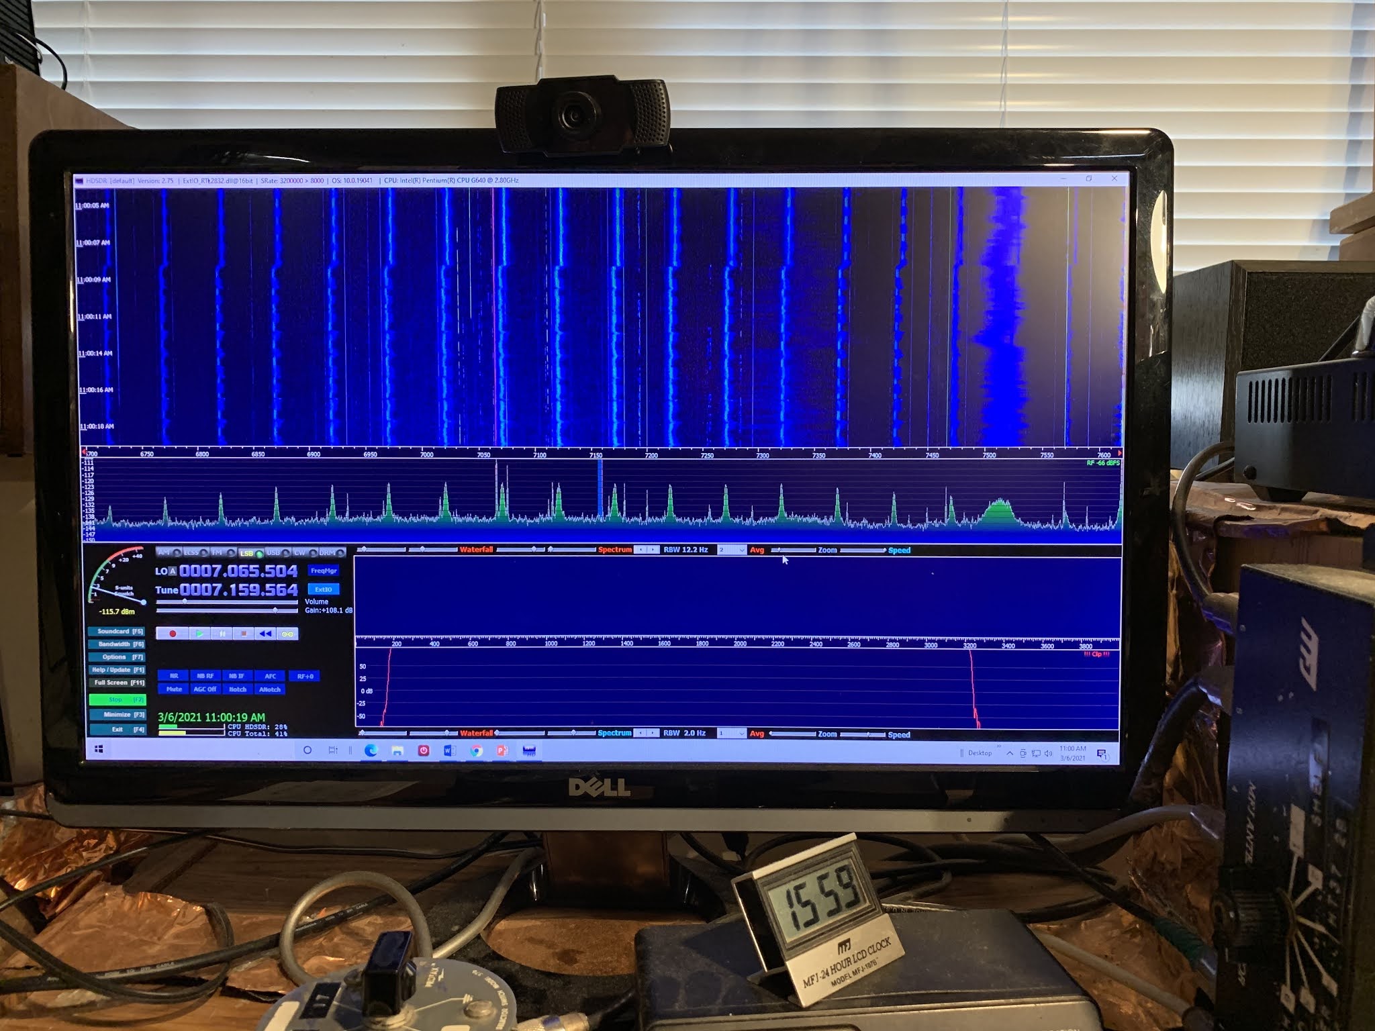Click the green Play playback icon
Image resolution: width=1375 pixels, height=1031 pixels.
[199, 634]
